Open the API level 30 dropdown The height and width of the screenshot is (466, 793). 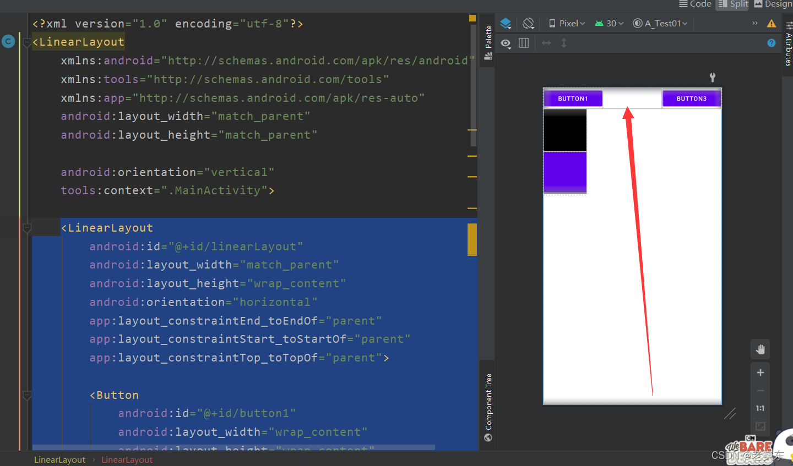pyautogui.click(x=609, y=24)
